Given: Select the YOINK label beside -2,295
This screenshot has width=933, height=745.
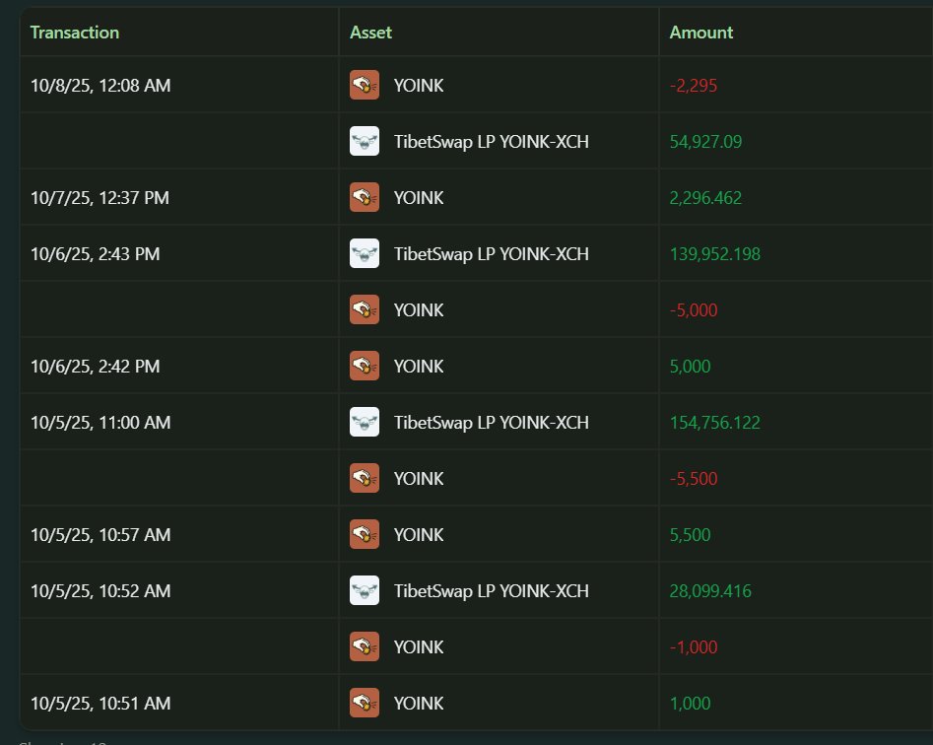Looking at the screenshot, I should [419, 85].
